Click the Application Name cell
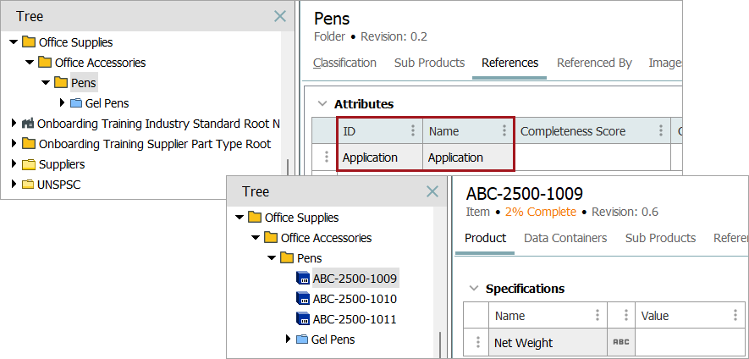The width and height of the screenshot is (749, 359). click(x=468, y=157)
